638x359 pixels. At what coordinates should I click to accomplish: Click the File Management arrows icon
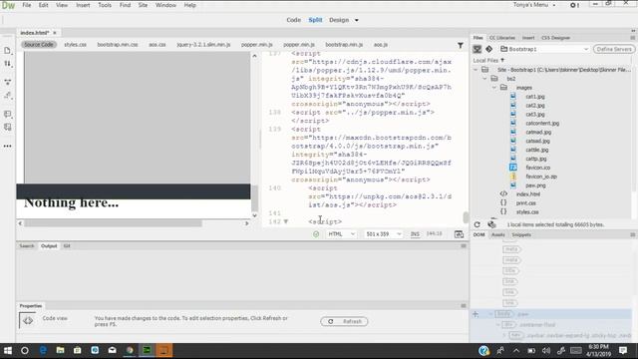click(7, 64)
